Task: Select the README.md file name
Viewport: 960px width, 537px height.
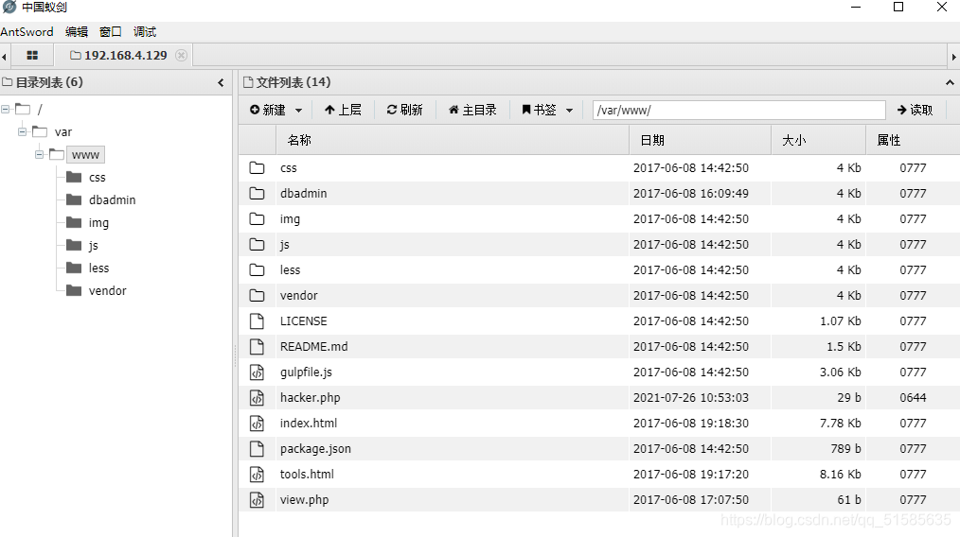Action: 314,347
